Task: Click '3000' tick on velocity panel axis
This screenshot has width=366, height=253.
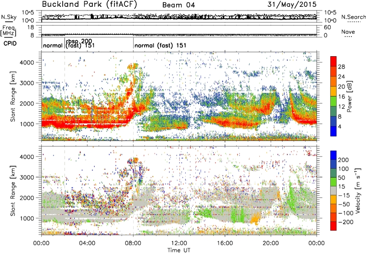Action: [27, 177]
